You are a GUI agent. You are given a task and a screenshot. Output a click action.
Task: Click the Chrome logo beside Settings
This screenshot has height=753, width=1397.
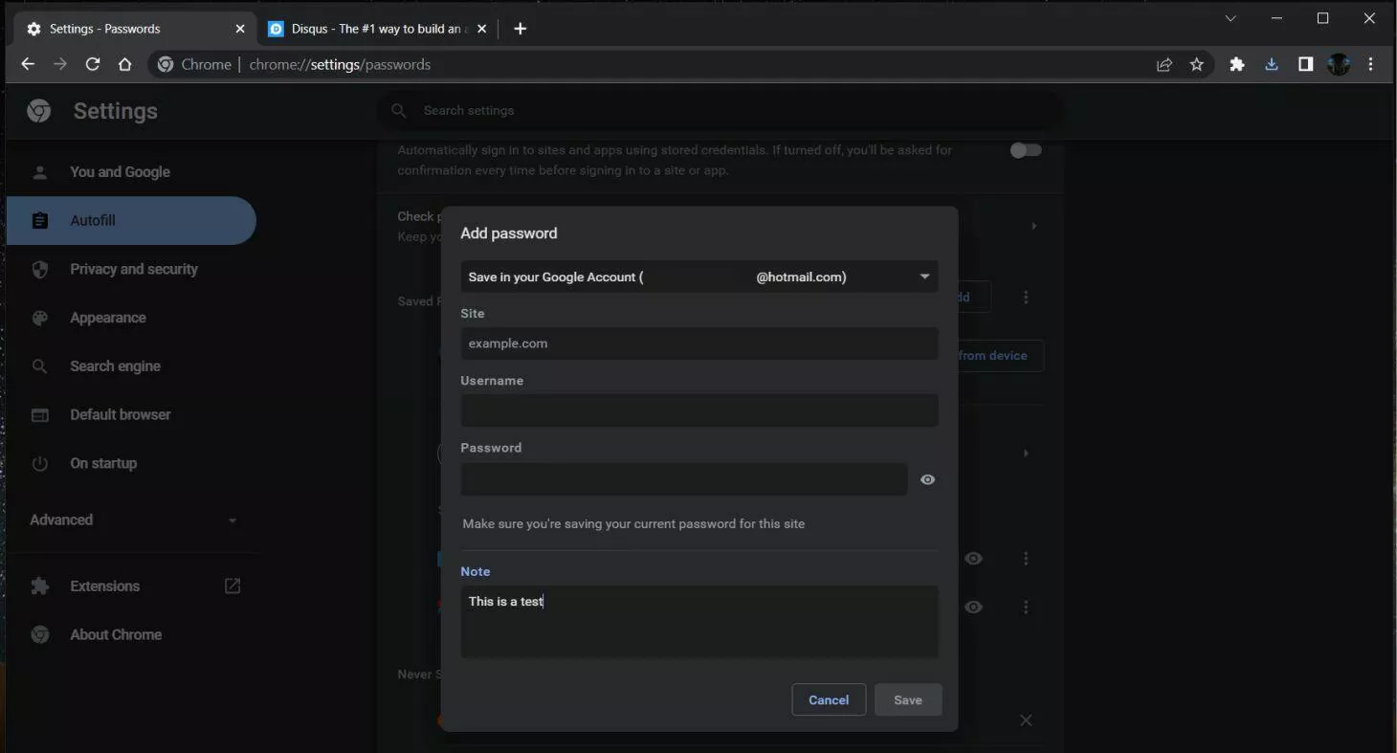point(39,111)
